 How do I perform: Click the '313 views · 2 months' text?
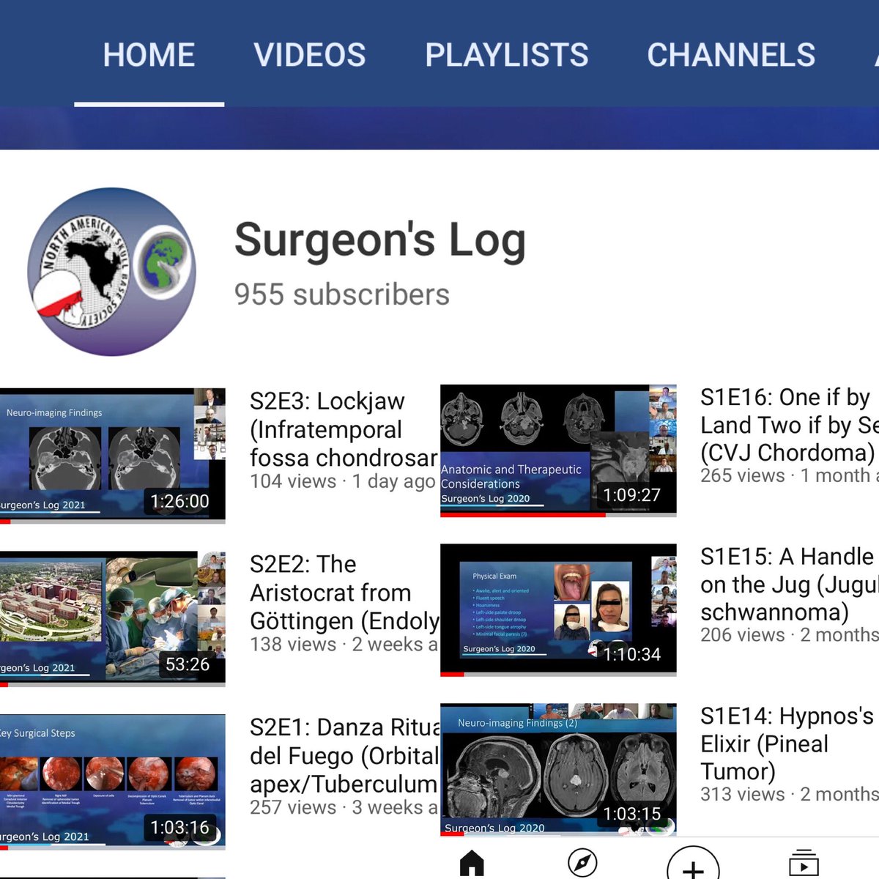pos(790,794)
